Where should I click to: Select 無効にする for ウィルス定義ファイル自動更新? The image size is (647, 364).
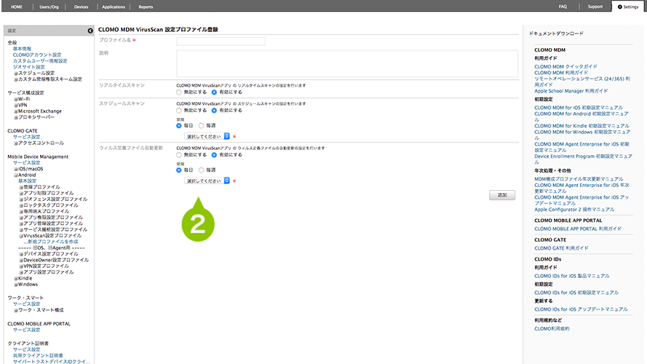coord(178,155)
